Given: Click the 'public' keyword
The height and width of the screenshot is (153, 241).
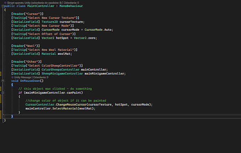Looking at the screenshot, I should click(9, 6).
